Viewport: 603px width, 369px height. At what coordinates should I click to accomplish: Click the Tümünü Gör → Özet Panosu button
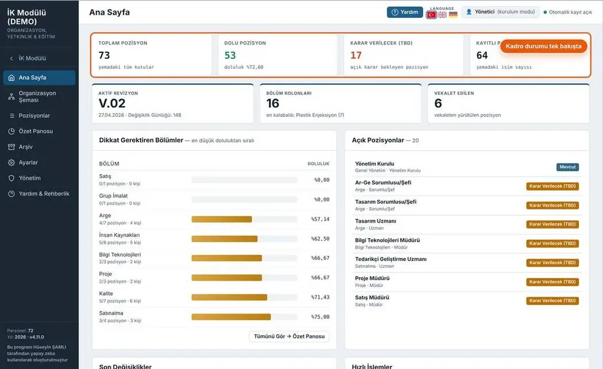pos(289,336)
